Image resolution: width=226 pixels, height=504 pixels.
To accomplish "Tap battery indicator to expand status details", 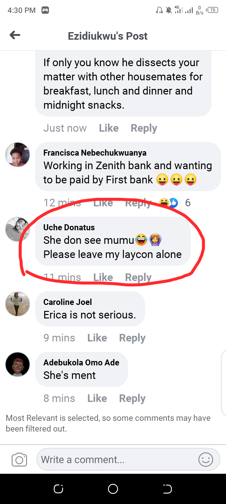I will [213, 9].
